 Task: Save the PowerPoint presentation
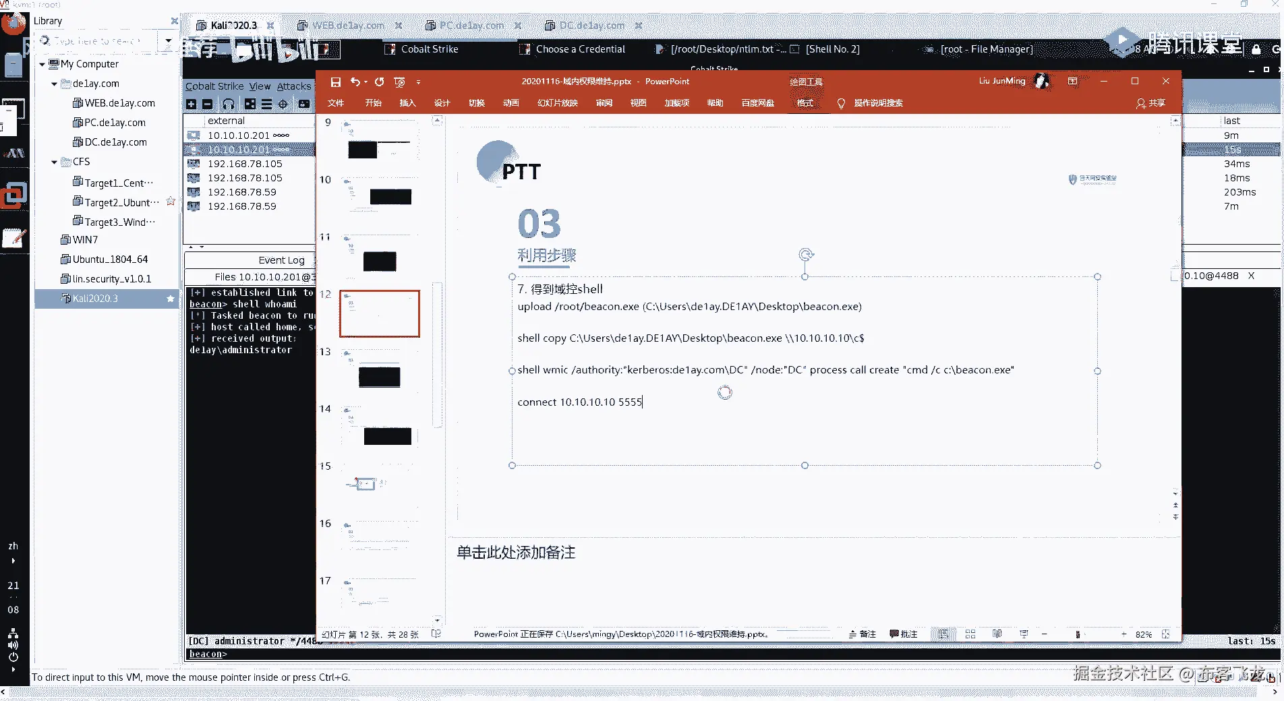click(x=335, y=82)
